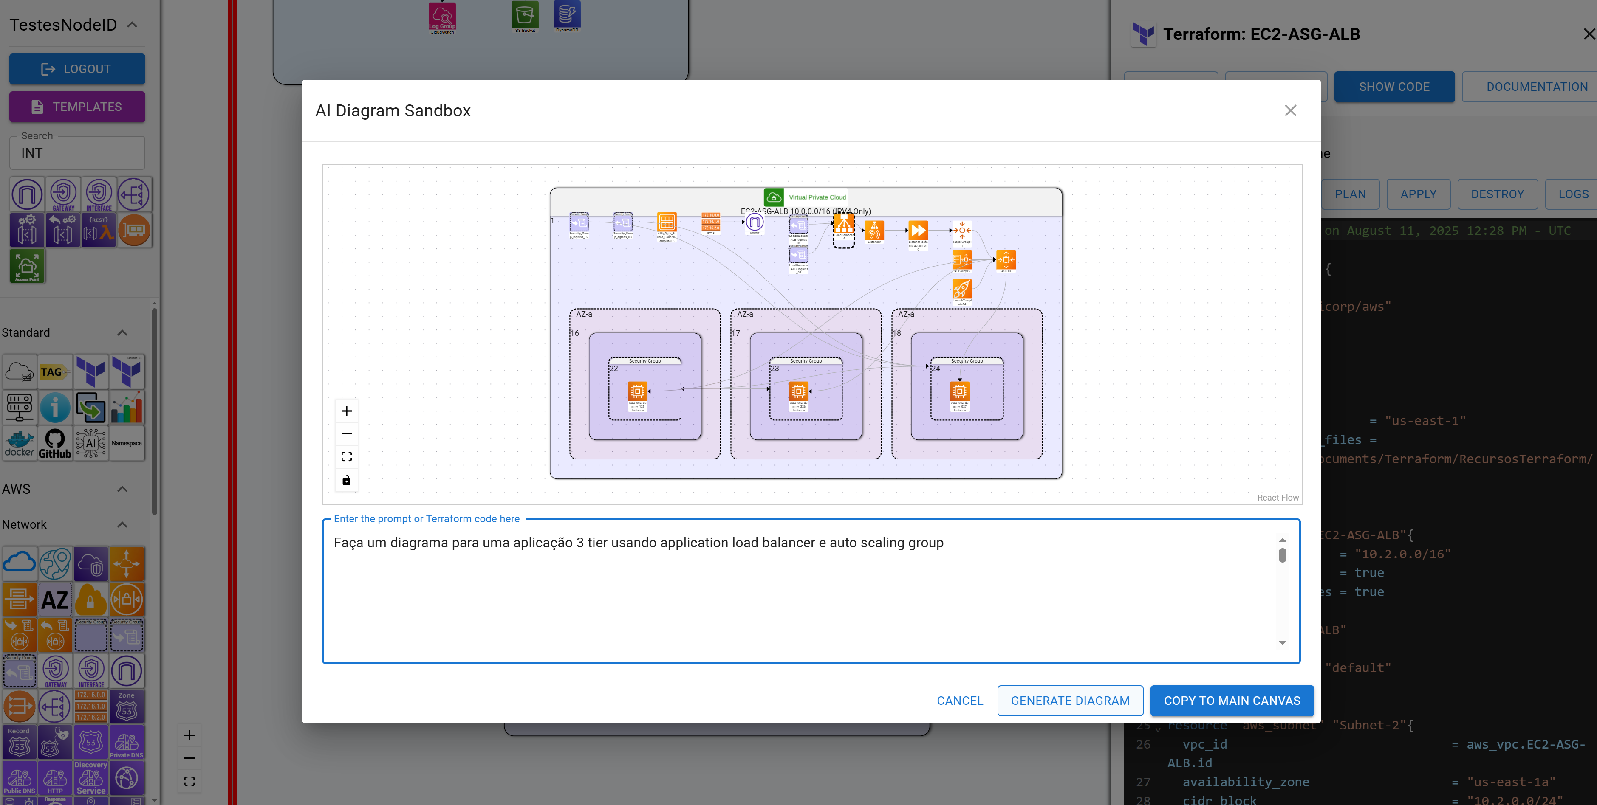This screenshot has height=805, width=1597.
Task: Click the Search input field containing INT
Action: click(x=77, y=153)
